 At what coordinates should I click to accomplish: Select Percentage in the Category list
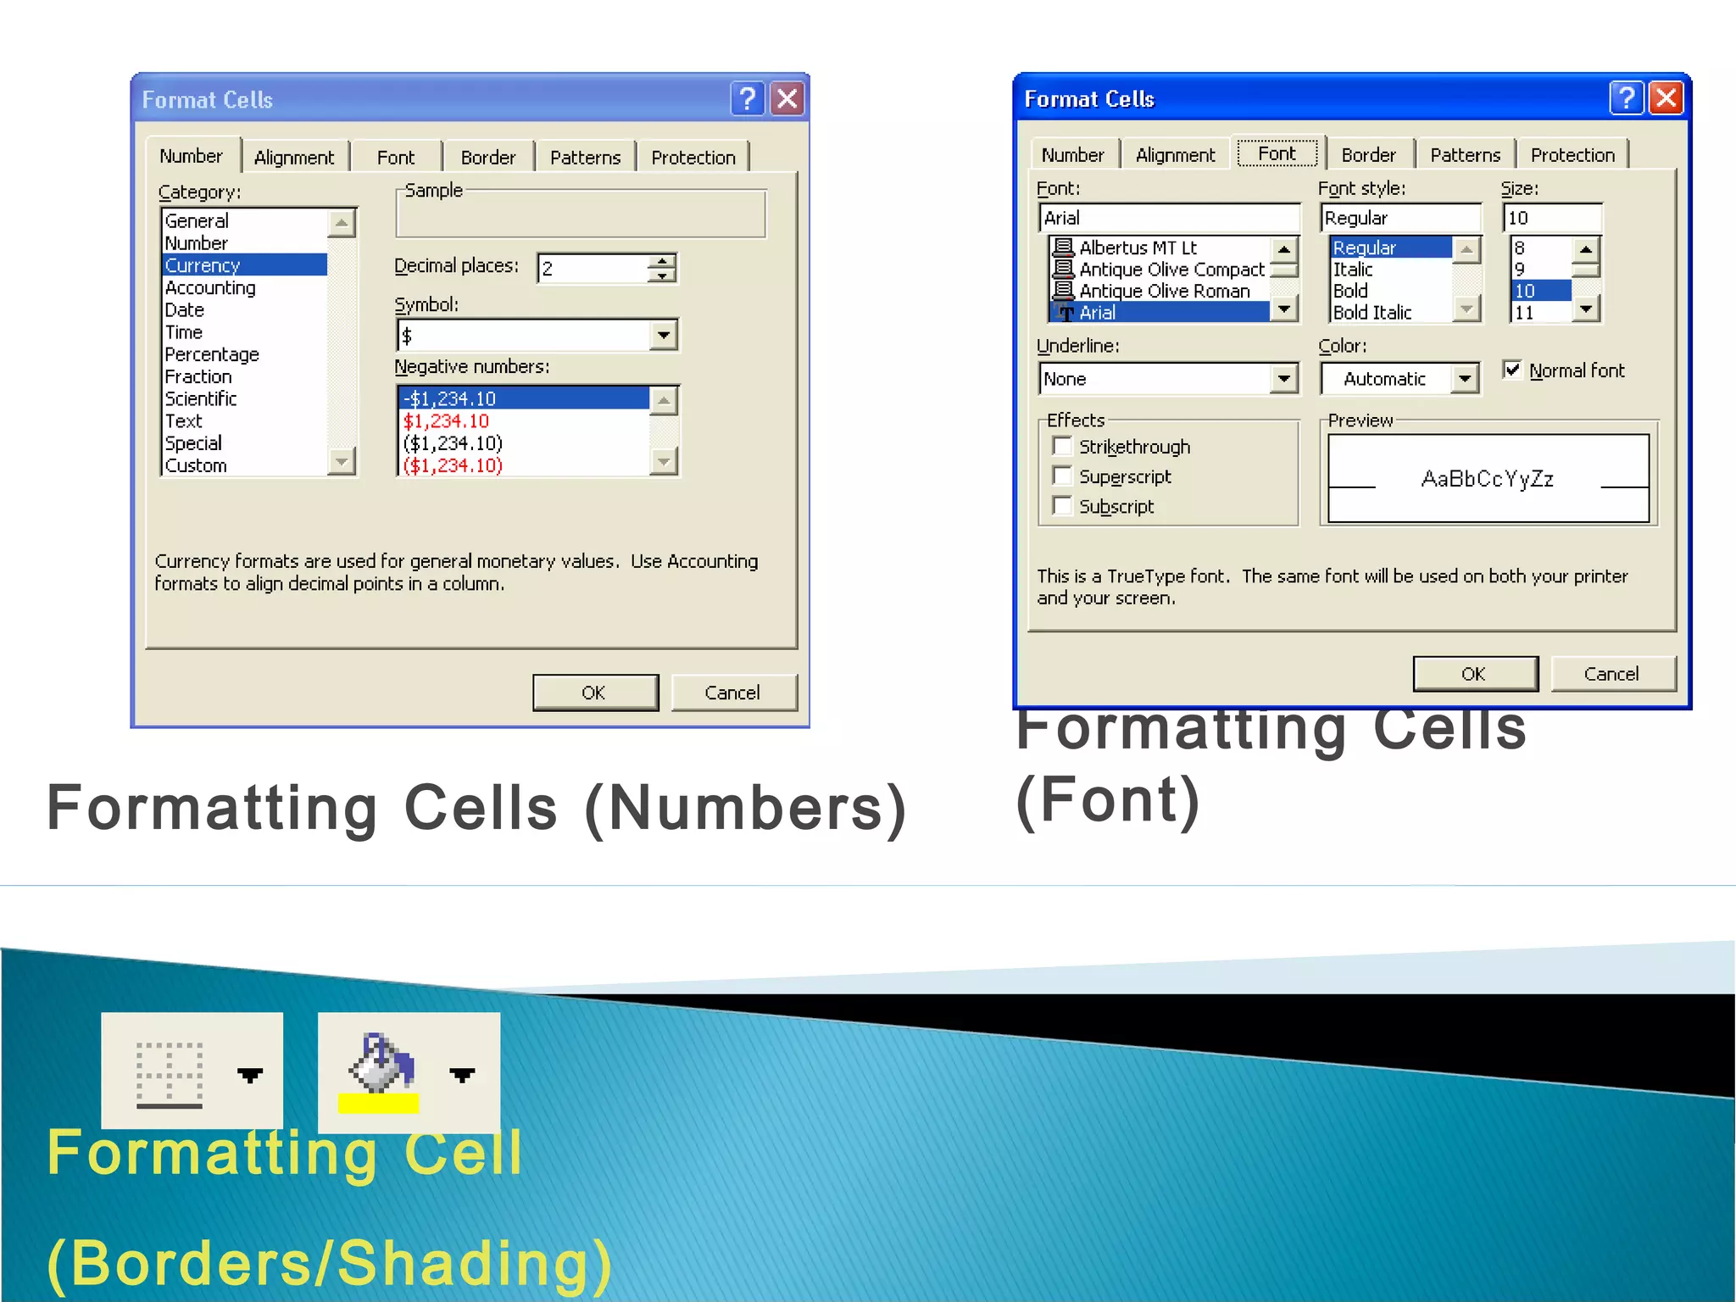coord(244,353)
